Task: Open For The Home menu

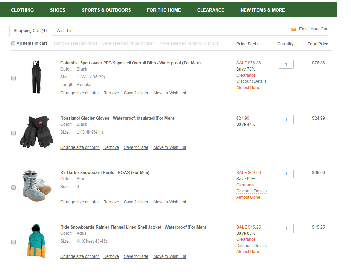Action: pyautogui.click(x=164, y=10)
